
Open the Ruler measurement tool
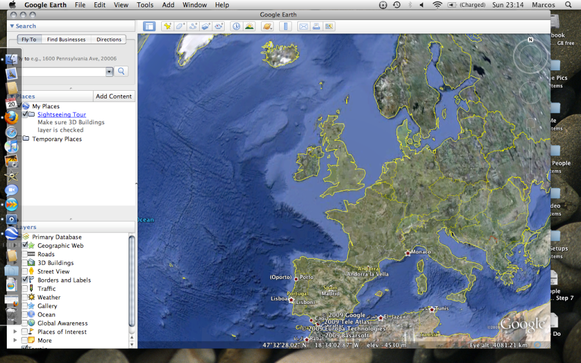click(x=285, y=26)
